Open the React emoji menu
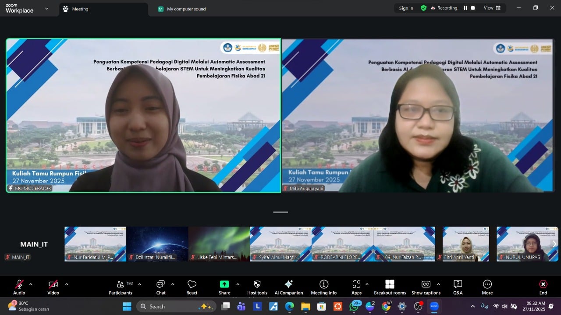This screenshot has width=561, height=315. [192, 287]
